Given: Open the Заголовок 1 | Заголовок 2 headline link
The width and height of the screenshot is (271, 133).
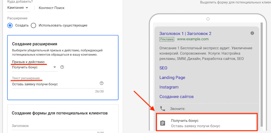Looking at the screenshot, I should click(185, 33).
